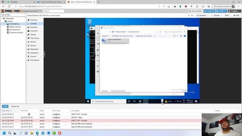Open the Documentation button
Viewport: 242px width, 136px height.
(196, 11)
